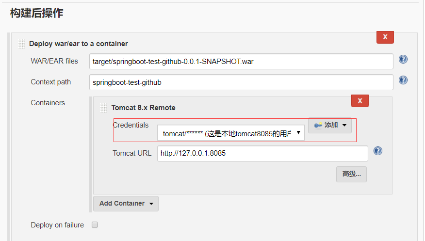425x241 pixels.
Task: Click the key icon on 添加 button
Action: [x=318, y=126]
